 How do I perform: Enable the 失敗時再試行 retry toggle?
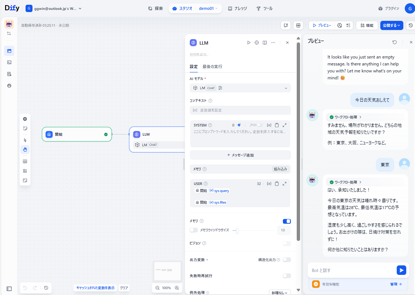(x=287, y=276)
